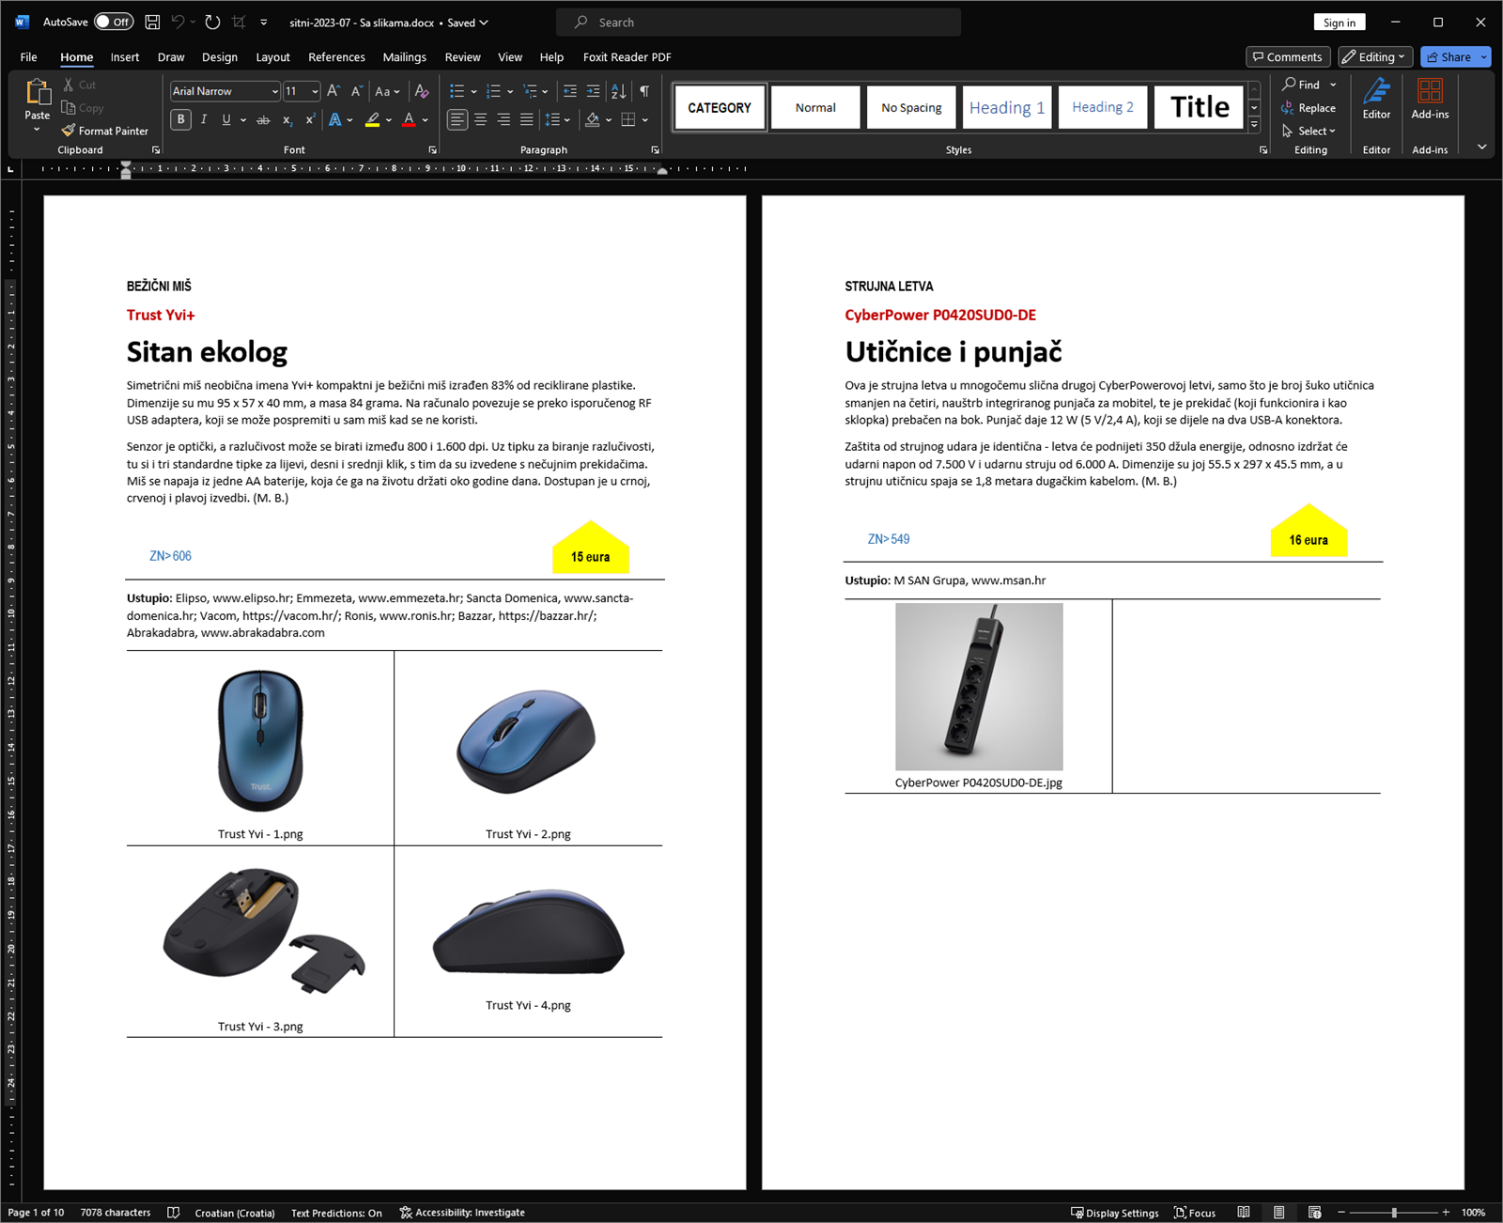The width and height of the screenshot is (1503, 1223).
Task: Click the Undo icon
Action: point(178,22)
